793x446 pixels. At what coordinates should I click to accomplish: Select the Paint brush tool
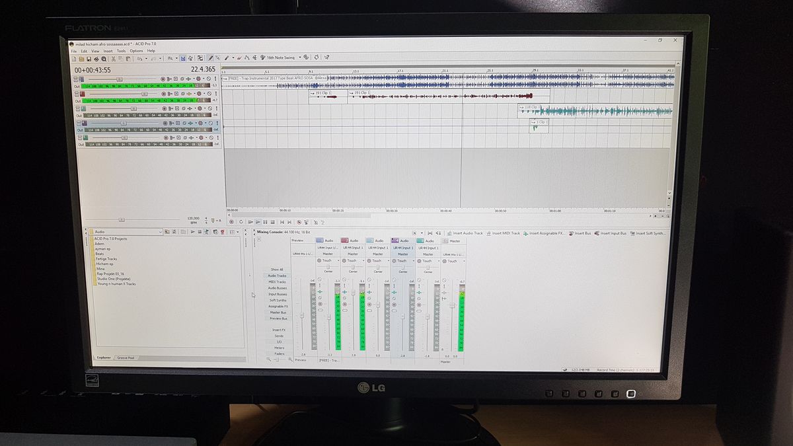(227, 58)
